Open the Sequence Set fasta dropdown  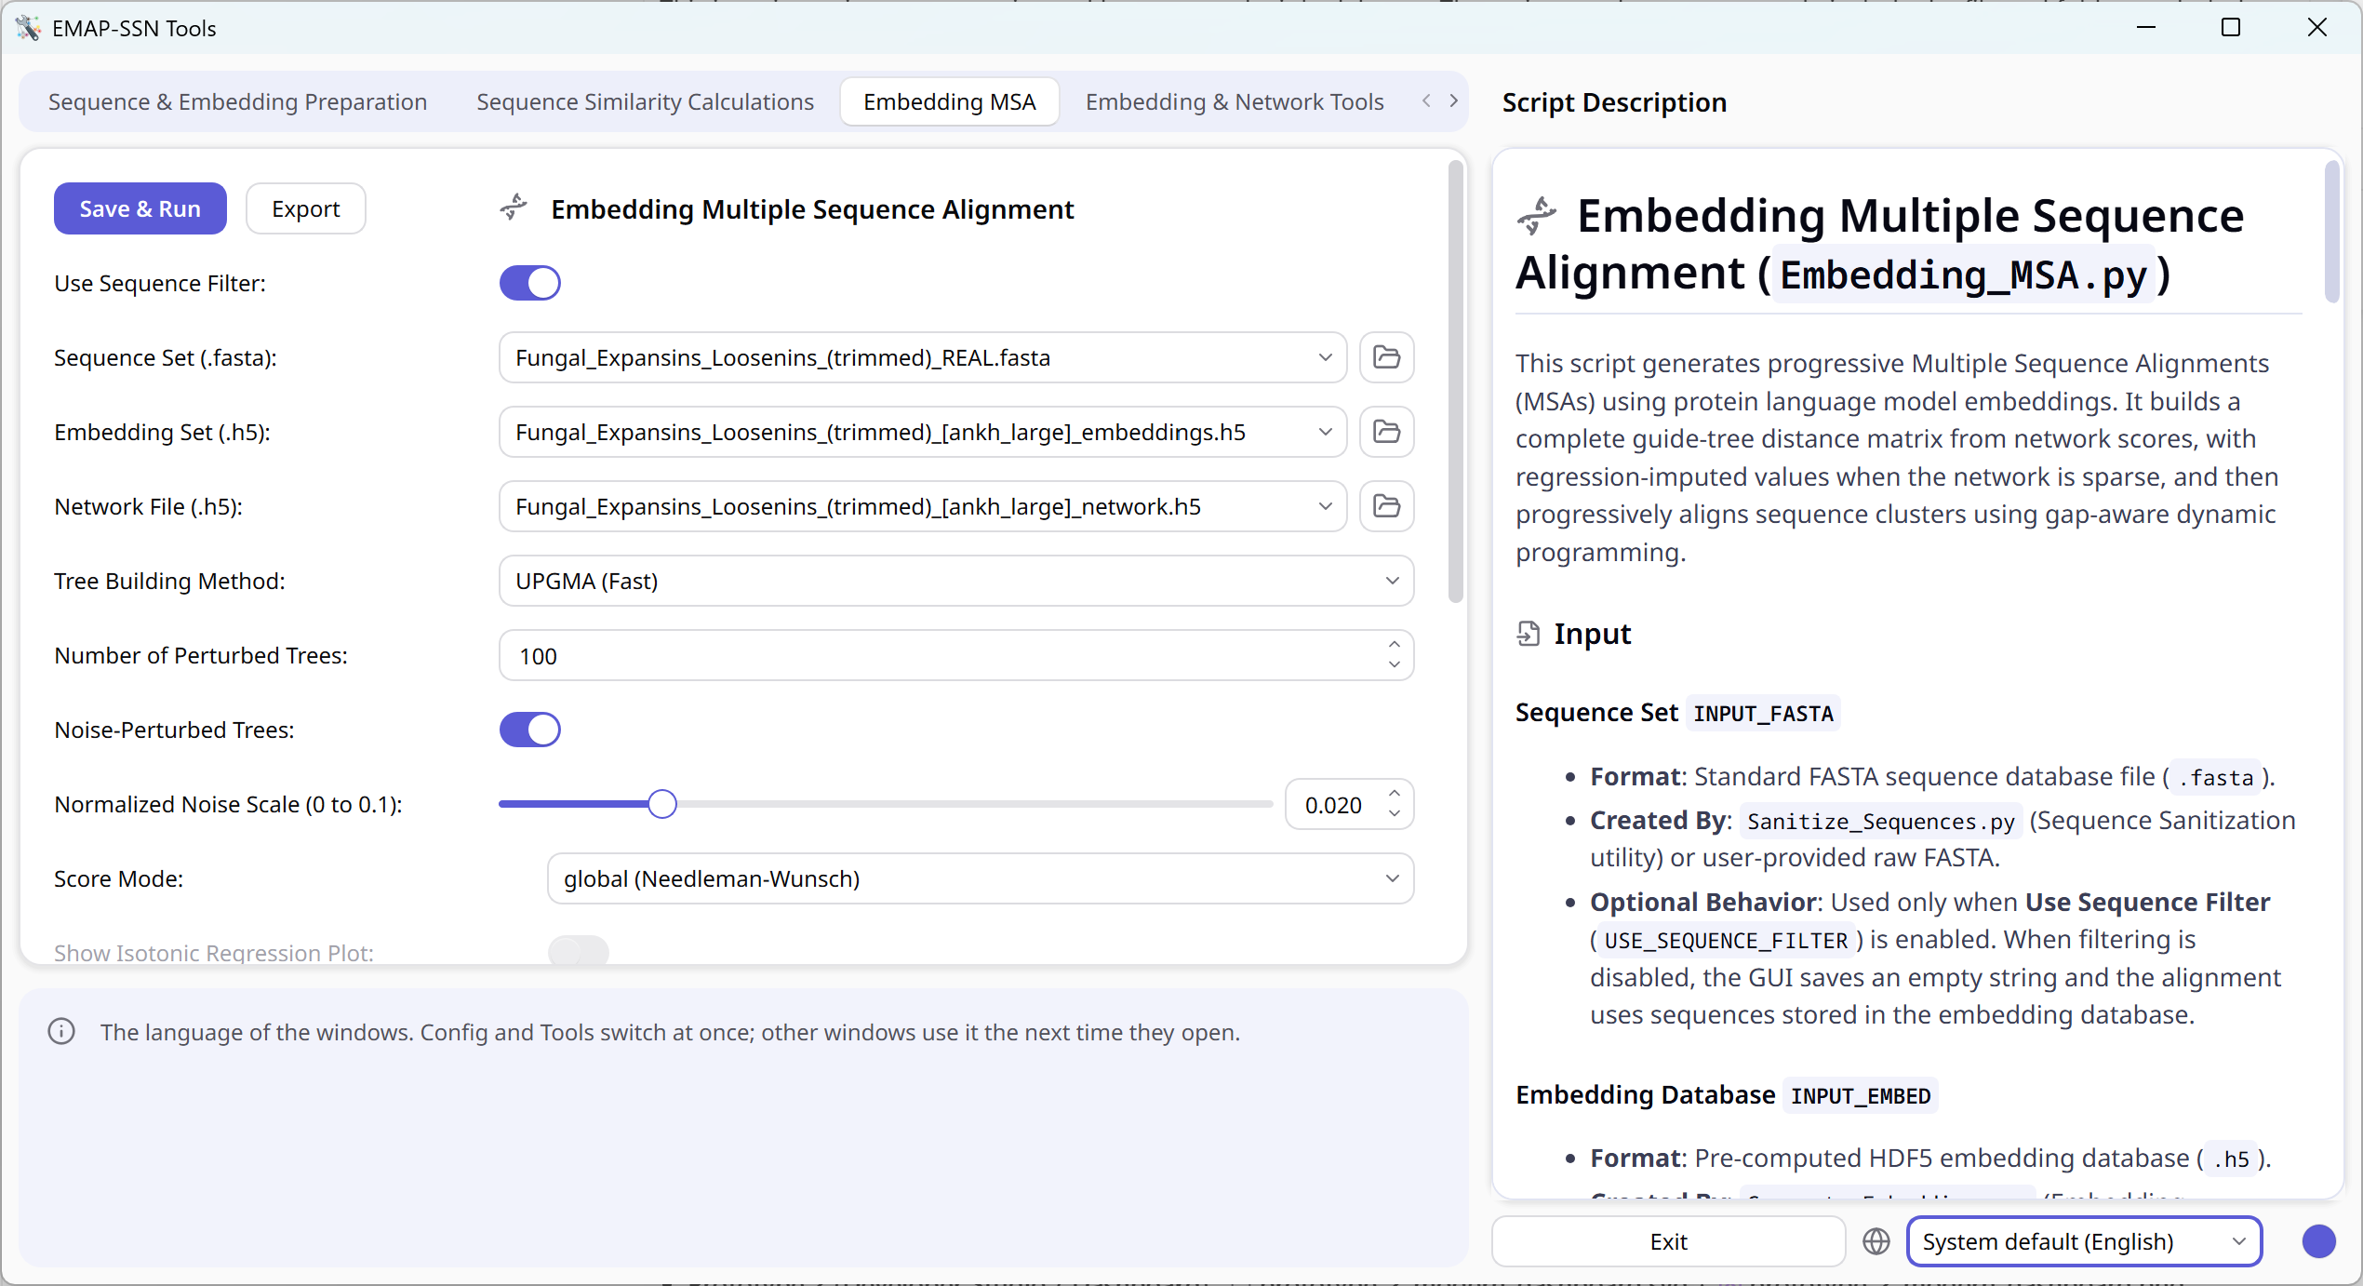click(923, 357)
